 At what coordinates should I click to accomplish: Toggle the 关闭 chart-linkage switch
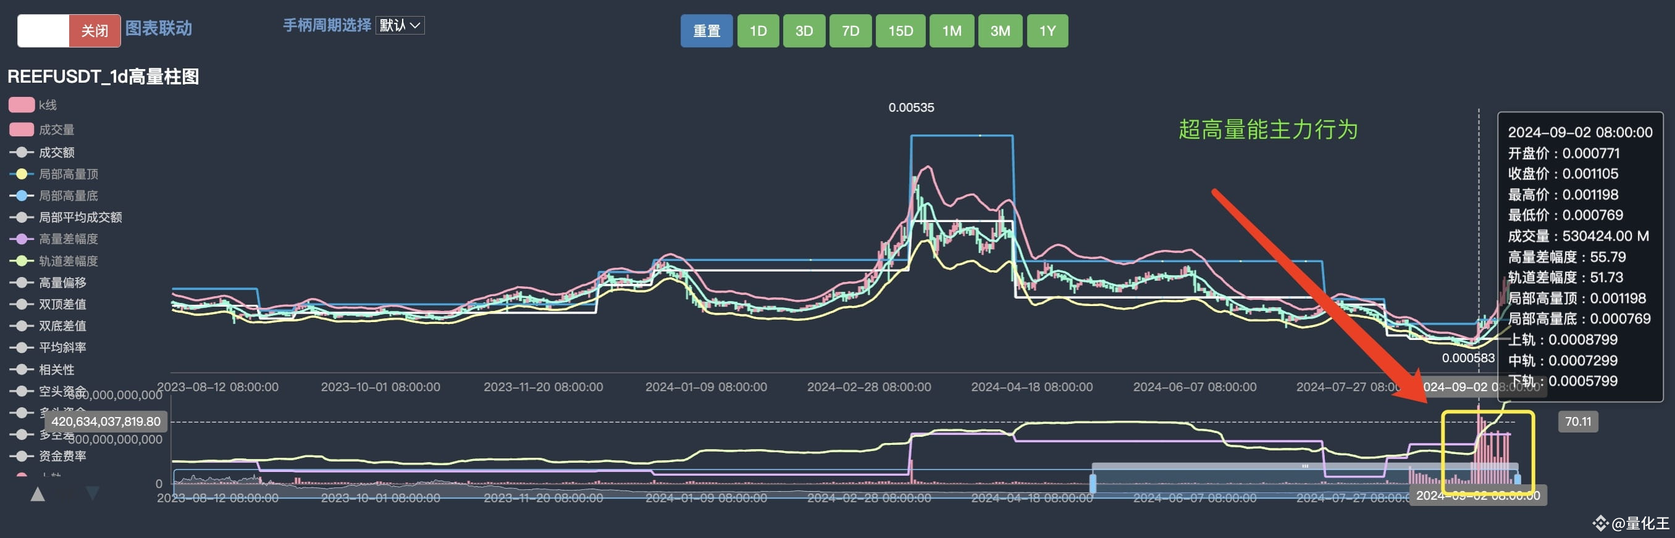69,30
